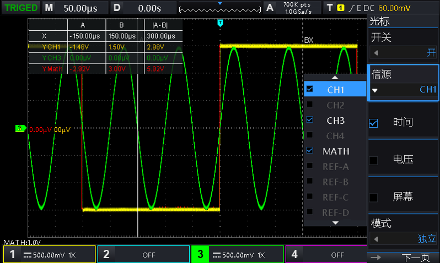This screenshot has width=440, height=263.
Task: Click the A acquisition mode icon
Action: pos(270,8)
